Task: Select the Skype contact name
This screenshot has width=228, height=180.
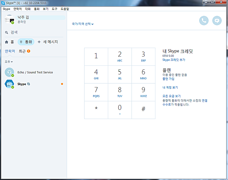Action: click(22, 84)
